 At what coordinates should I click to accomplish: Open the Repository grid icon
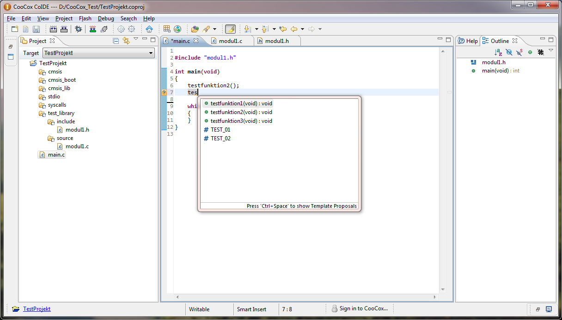[167, 29]
